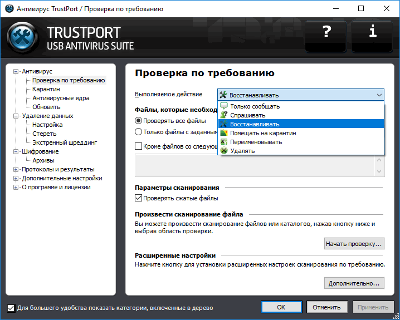Expand Дополнительные настройки node
400x320 pixels.
point(16,178)
